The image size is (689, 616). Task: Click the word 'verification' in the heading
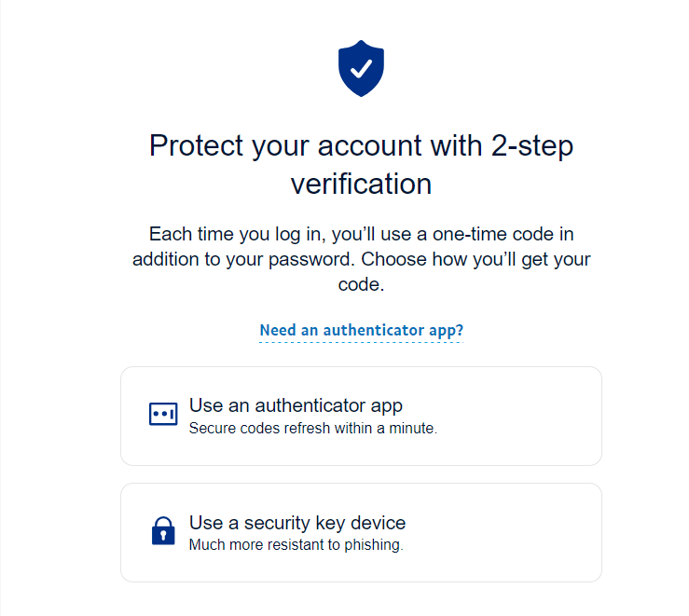tap(361, 184)
